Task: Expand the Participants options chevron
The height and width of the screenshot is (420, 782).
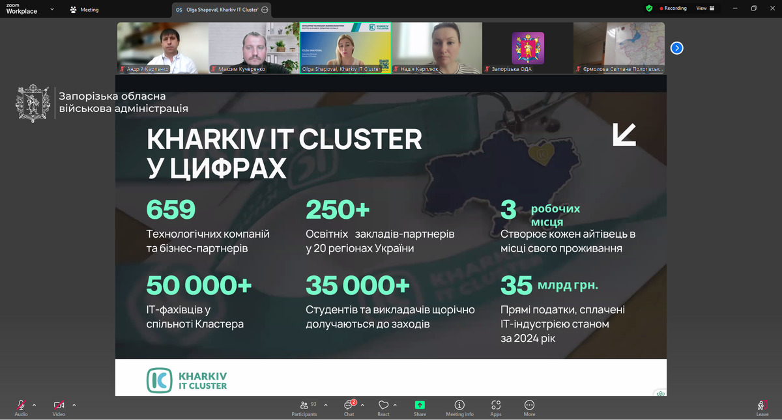Action: pos(325,404)
